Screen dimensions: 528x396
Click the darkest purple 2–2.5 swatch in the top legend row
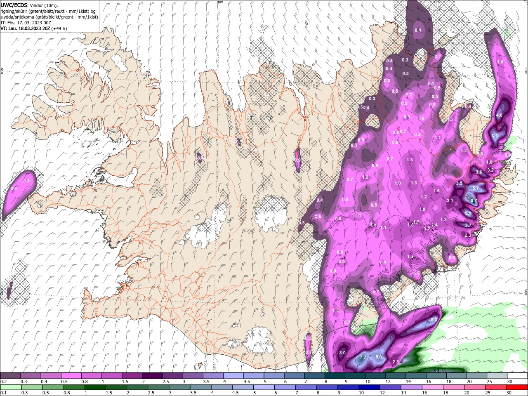152,376
